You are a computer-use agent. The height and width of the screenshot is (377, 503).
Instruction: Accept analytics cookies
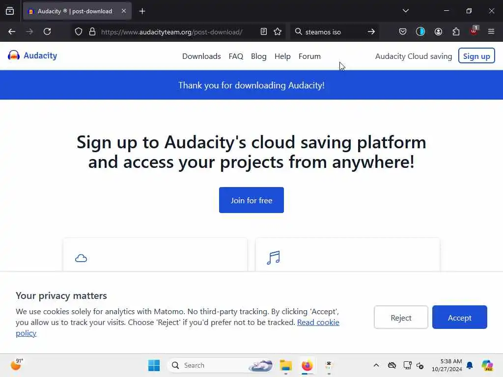pyautogui.click(x=459, y=318)
